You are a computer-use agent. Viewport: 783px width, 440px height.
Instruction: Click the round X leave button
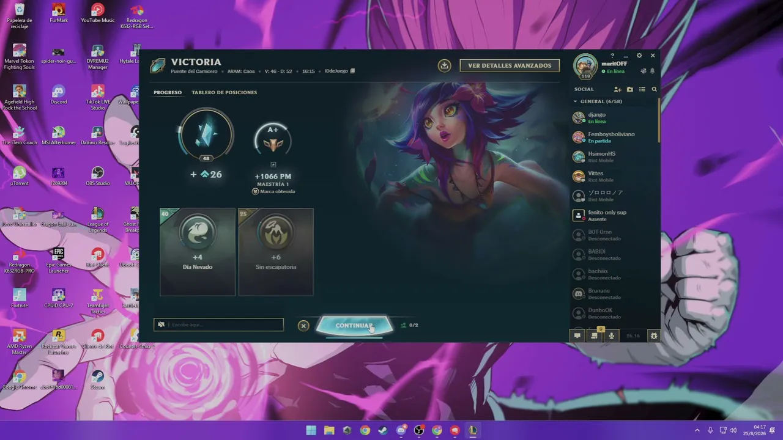pyautogui.click(x=303, y=326)
